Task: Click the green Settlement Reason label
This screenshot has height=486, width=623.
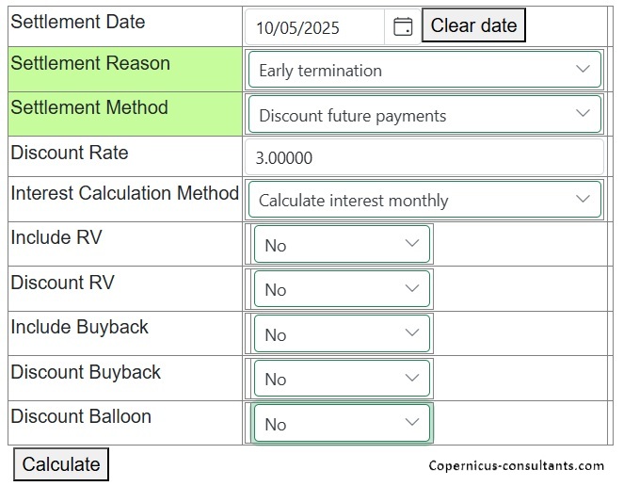Action: tap(90, 64)
